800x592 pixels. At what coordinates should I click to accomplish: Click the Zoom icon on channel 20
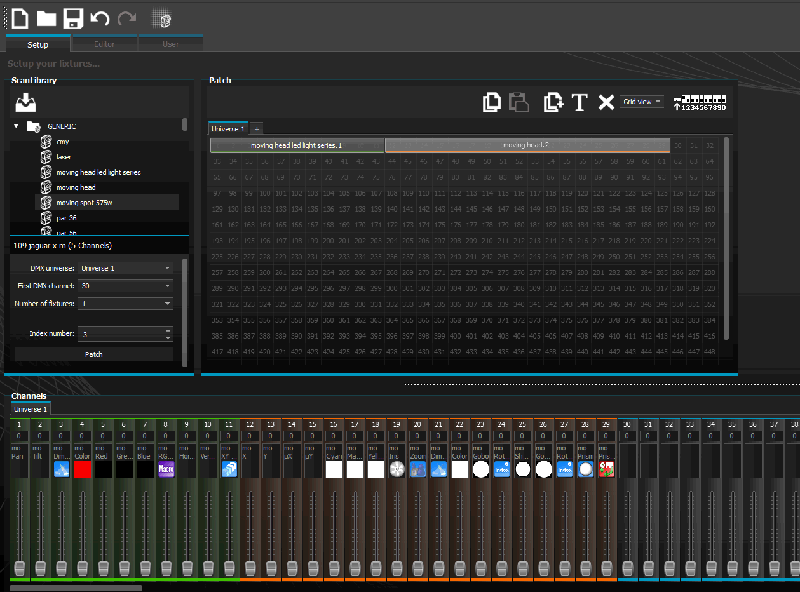417,469
